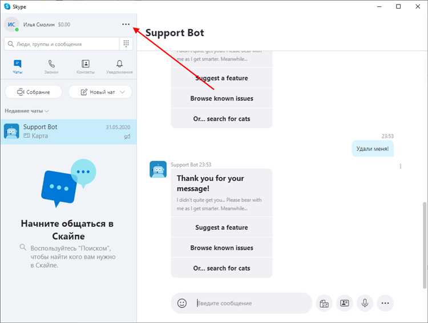Open the three-dot More menu beside the profile name
The width and height of the screenshot is (428, 323).
point(126,25)
